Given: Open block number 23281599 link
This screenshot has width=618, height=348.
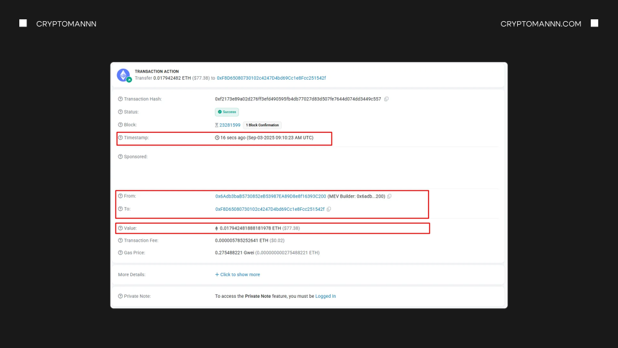Looking at the screenshot, I should (x=230, y=124).
